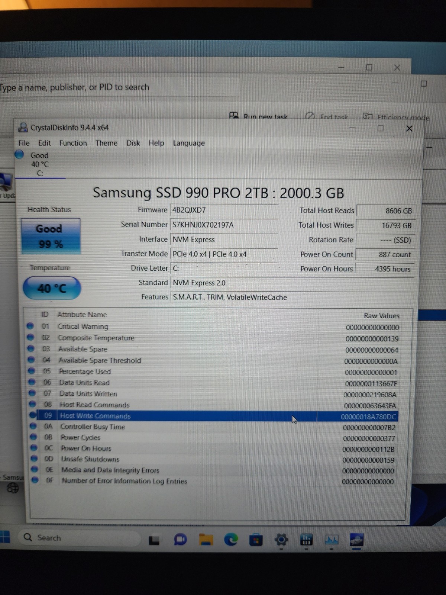
Task: Click the Total Host Writes value 16793 GB
Action: (x=386, y=225)
